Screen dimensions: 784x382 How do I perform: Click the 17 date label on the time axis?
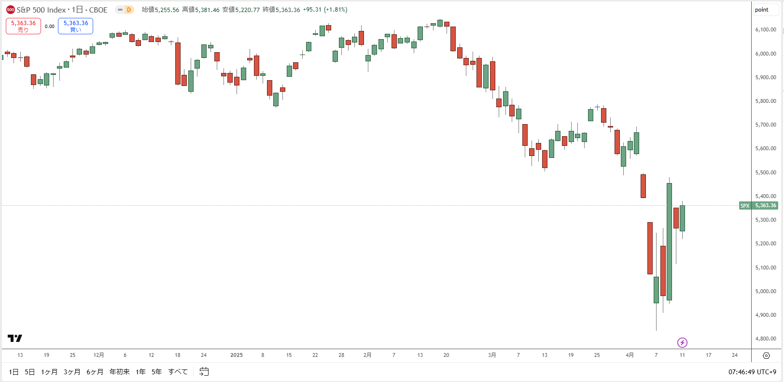709,355
